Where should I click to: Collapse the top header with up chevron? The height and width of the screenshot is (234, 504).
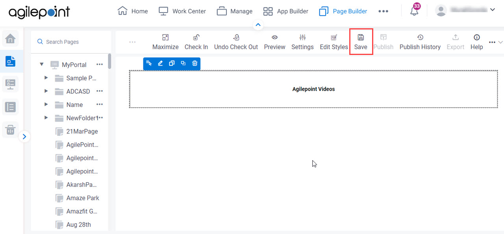pyautogui.click(x=258, y=25)
